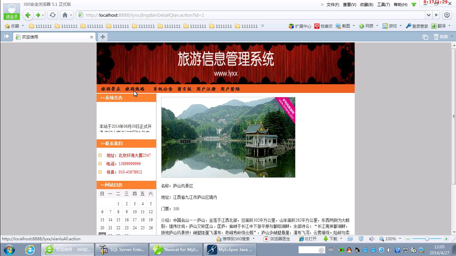Expand the 收藏 favorites dropdown arrow
Image resolution: width=456 pixels, height=256 pixels.
23,26
